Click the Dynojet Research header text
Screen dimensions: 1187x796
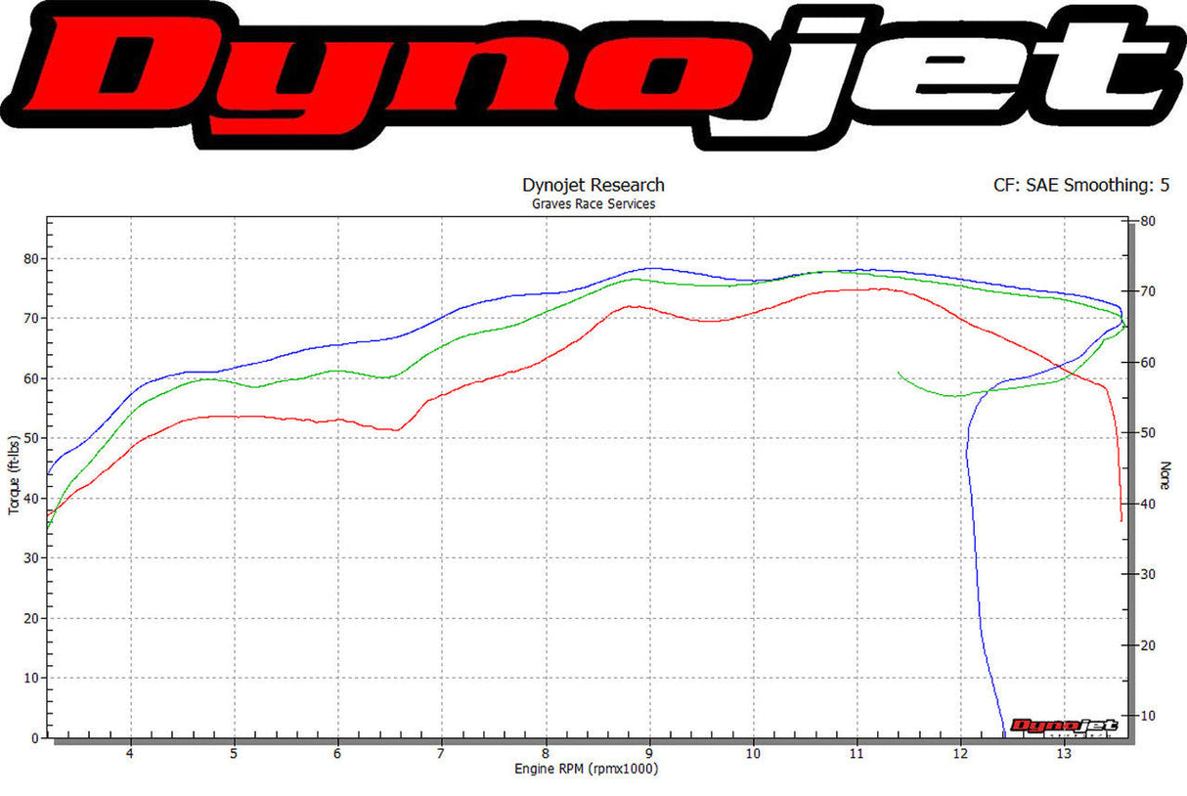[593, 184]
